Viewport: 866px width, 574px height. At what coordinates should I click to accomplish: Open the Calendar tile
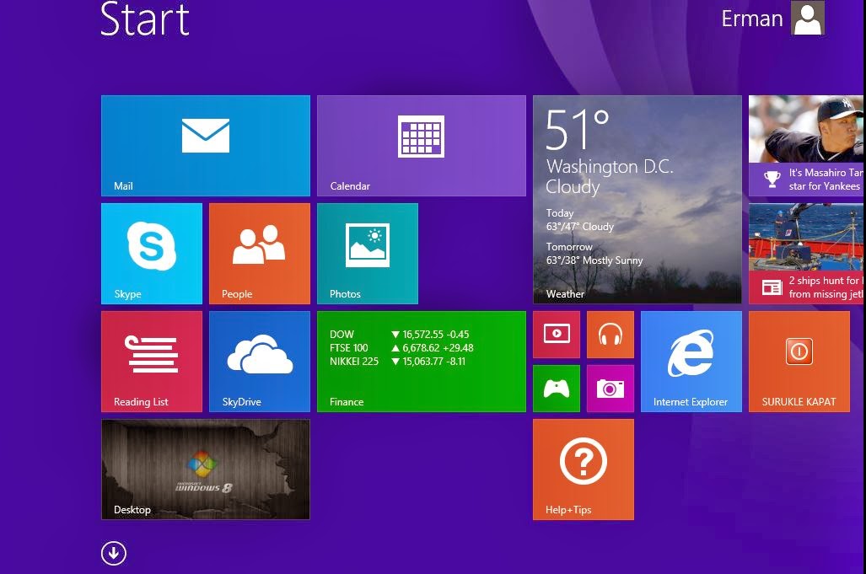[x=422, y=146]
